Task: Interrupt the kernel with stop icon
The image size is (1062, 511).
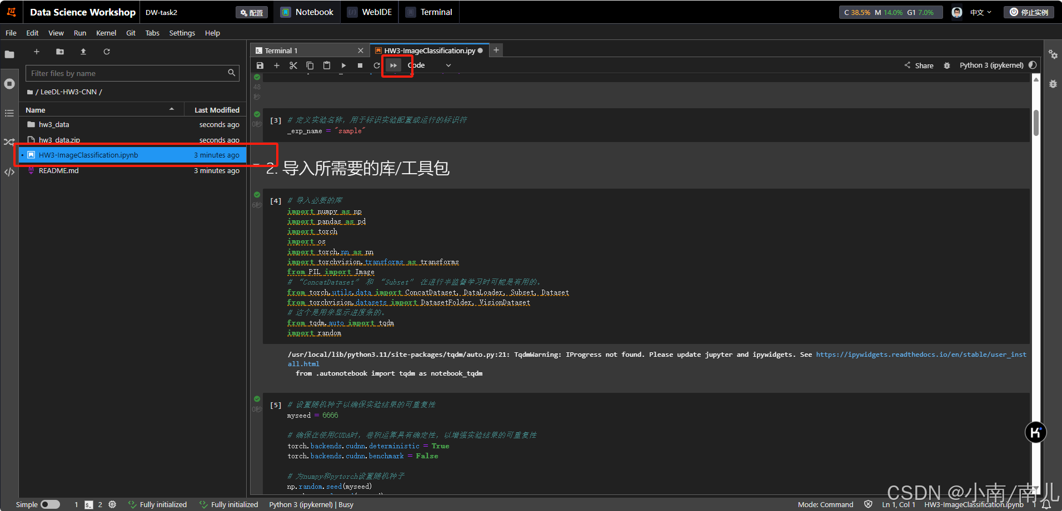Action: coord(360,65)
